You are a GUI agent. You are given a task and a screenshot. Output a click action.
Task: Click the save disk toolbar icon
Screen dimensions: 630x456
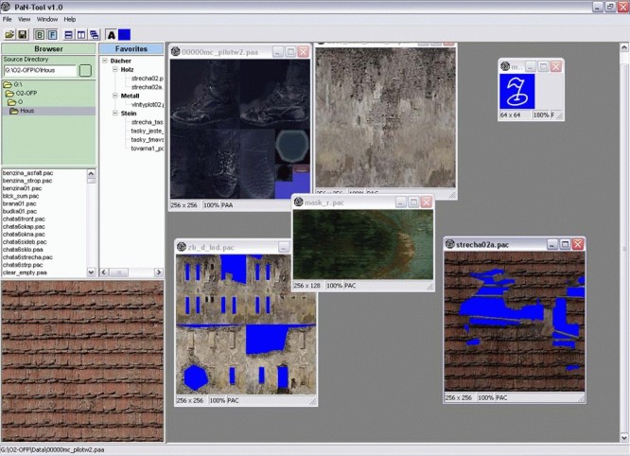[x=21, y=34]
